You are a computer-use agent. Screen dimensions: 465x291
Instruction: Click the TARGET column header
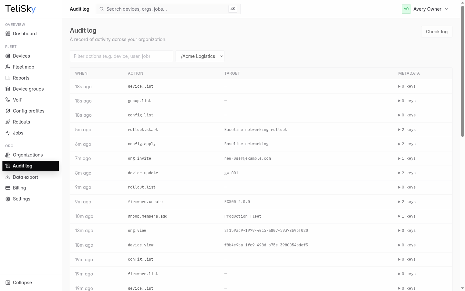click(232, 73)
